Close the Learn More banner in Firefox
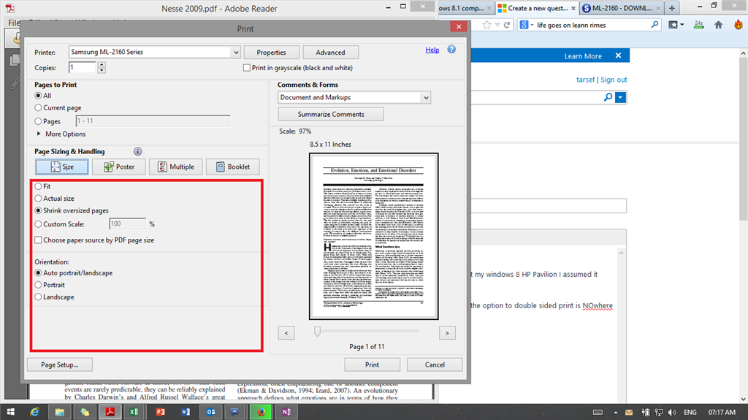Viewport: 748px width, 420px height. click(x=618, y=56)
